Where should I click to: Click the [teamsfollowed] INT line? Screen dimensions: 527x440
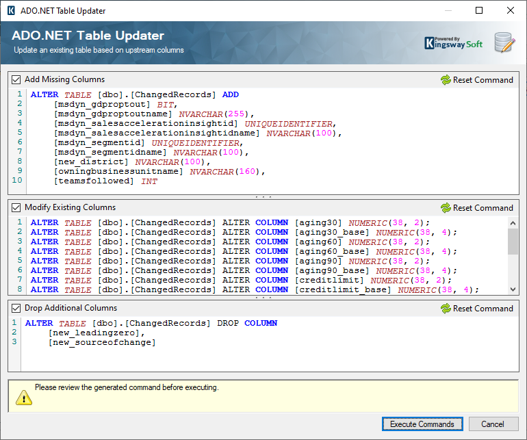point(105,181)
